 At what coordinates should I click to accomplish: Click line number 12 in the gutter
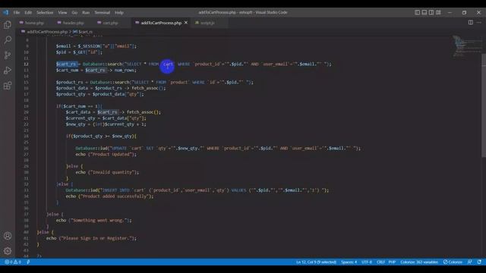26,64
